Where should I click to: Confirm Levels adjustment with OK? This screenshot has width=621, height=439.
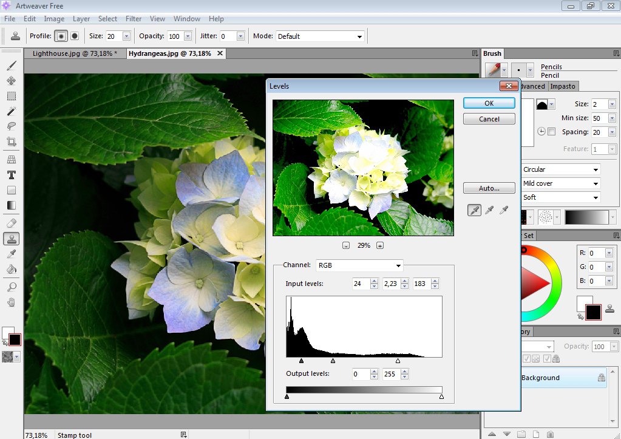pyautogui.click(x=489, y=103)
